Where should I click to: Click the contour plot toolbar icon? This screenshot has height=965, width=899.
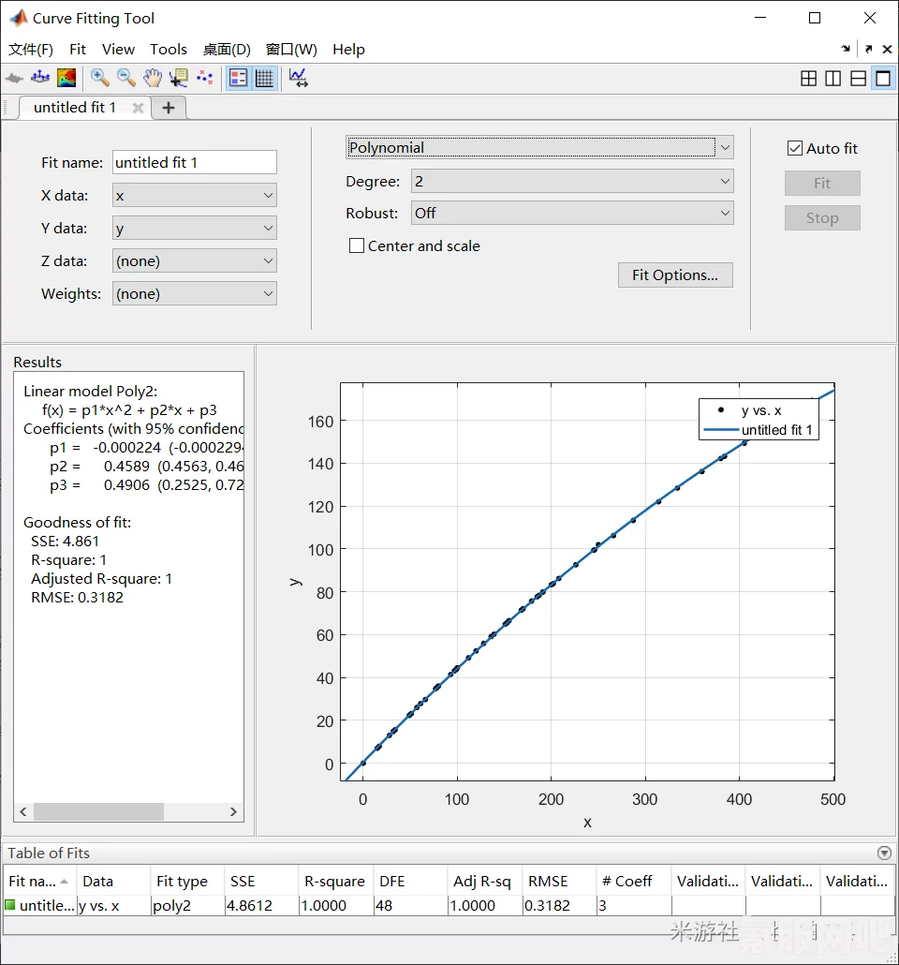point(66,78)
